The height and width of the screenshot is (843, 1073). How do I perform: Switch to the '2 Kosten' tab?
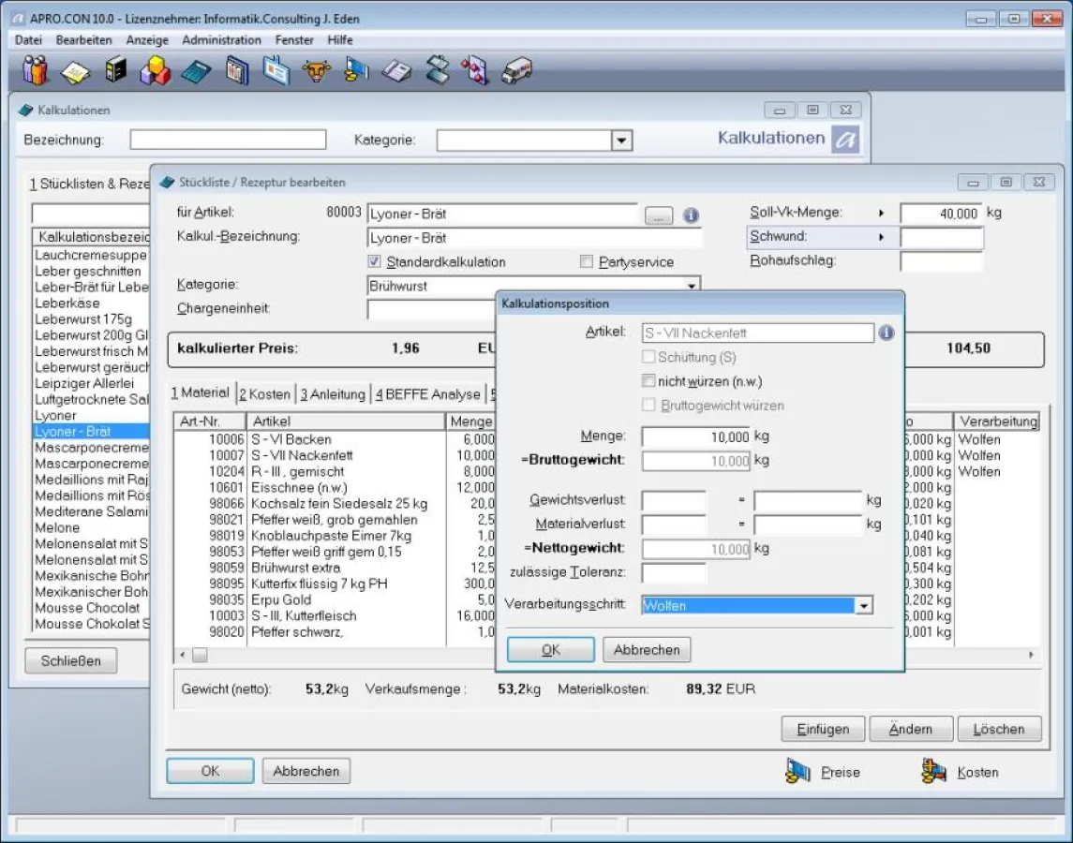264,394
